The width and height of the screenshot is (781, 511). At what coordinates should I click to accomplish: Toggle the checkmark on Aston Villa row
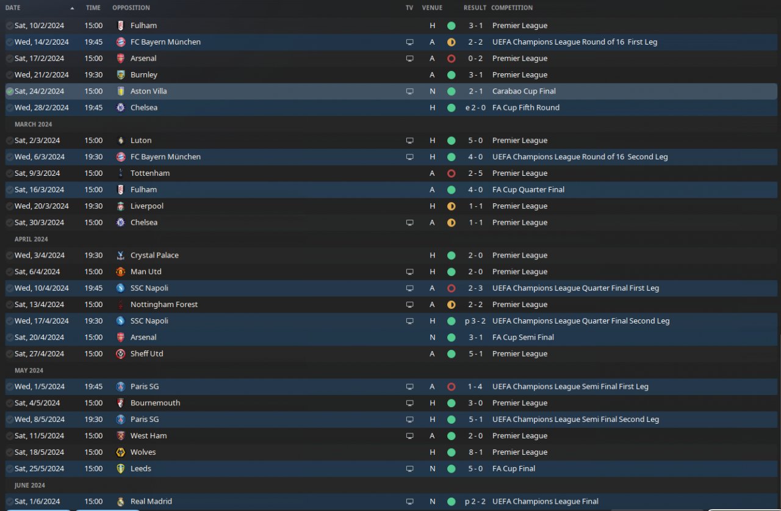[x=10, y=92]
